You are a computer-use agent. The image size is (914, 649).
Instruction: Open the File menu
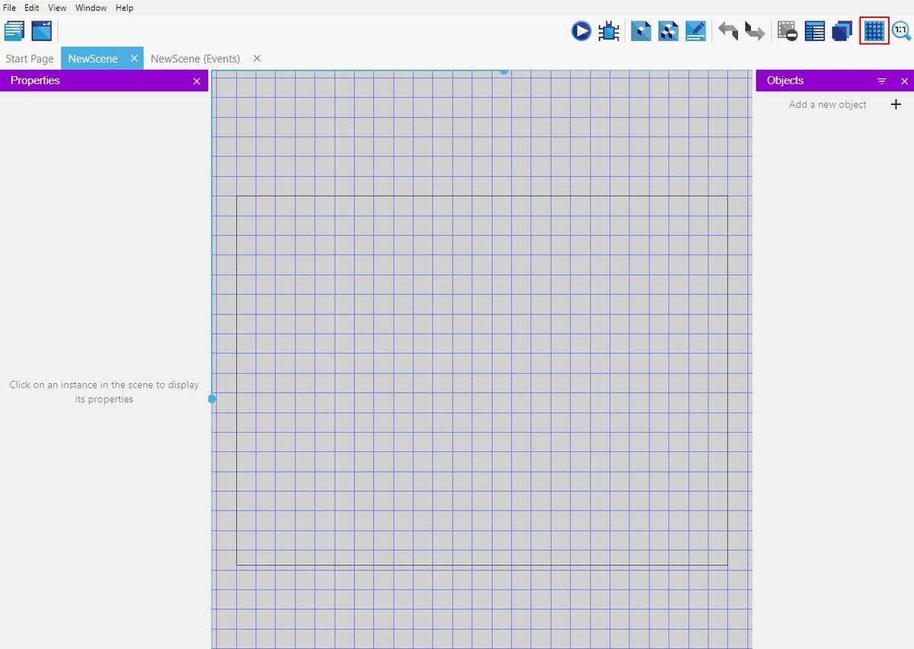[10, 8]
